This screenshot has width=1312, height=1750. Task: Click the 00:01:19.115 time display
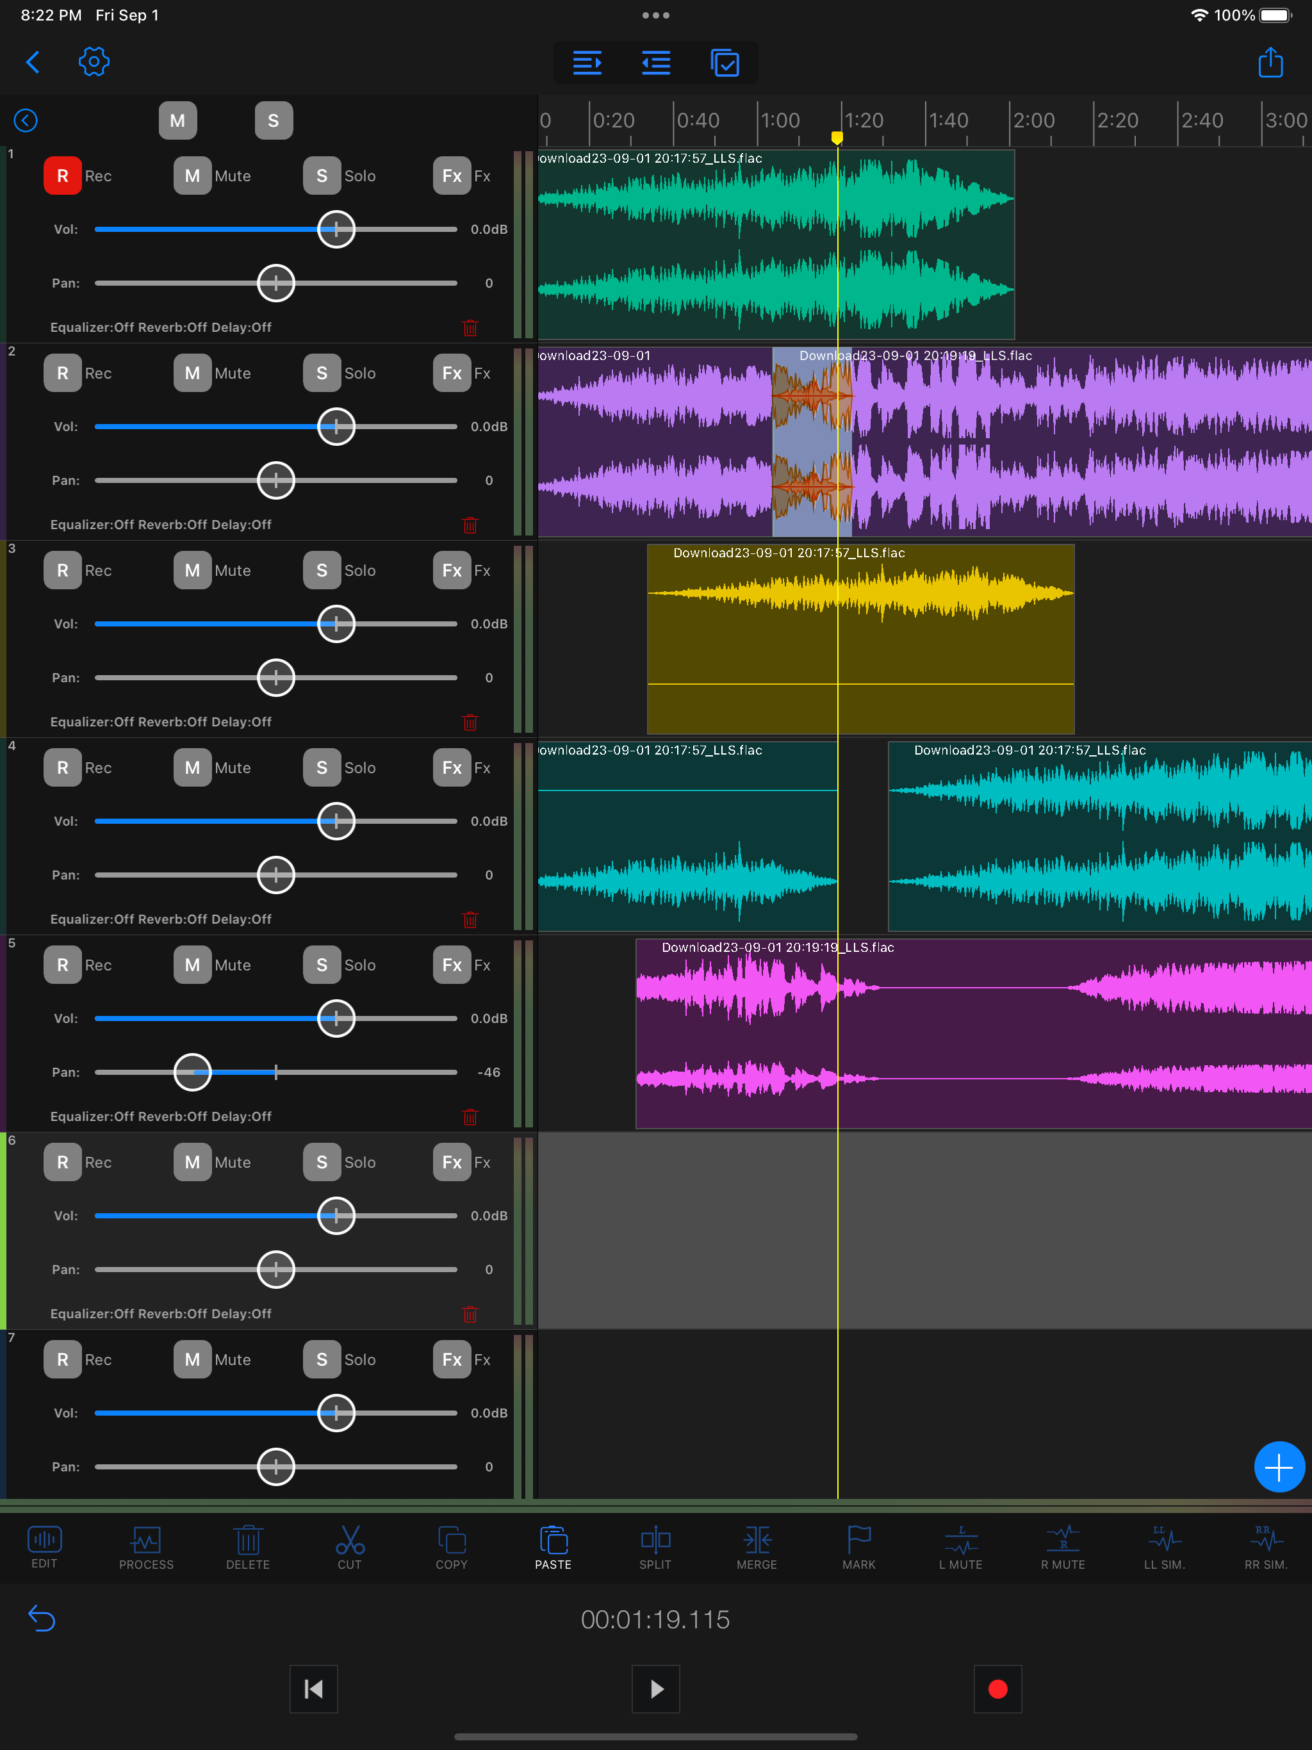point(655,1619)
